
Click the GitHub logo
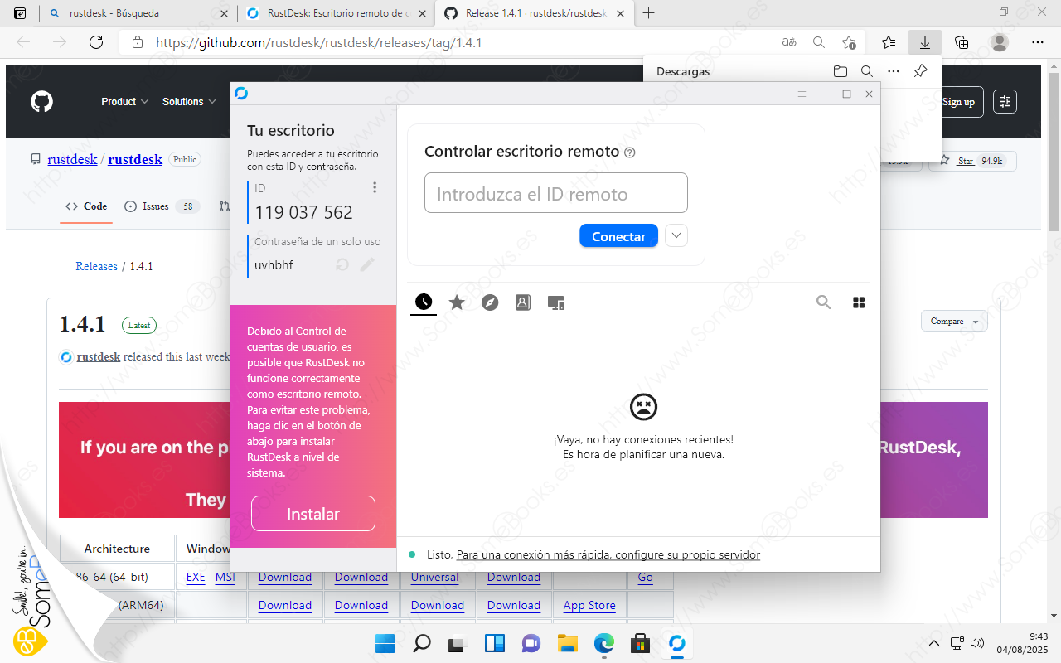(x=41, y=102)
